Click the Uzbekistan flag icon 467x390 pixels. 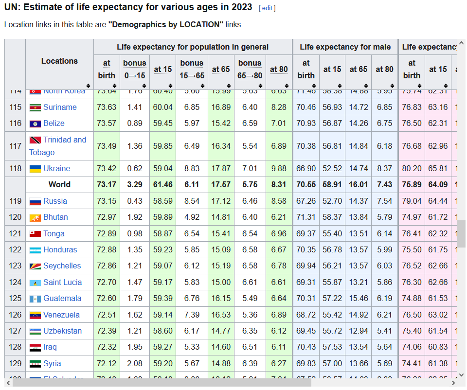click(35, 331)
